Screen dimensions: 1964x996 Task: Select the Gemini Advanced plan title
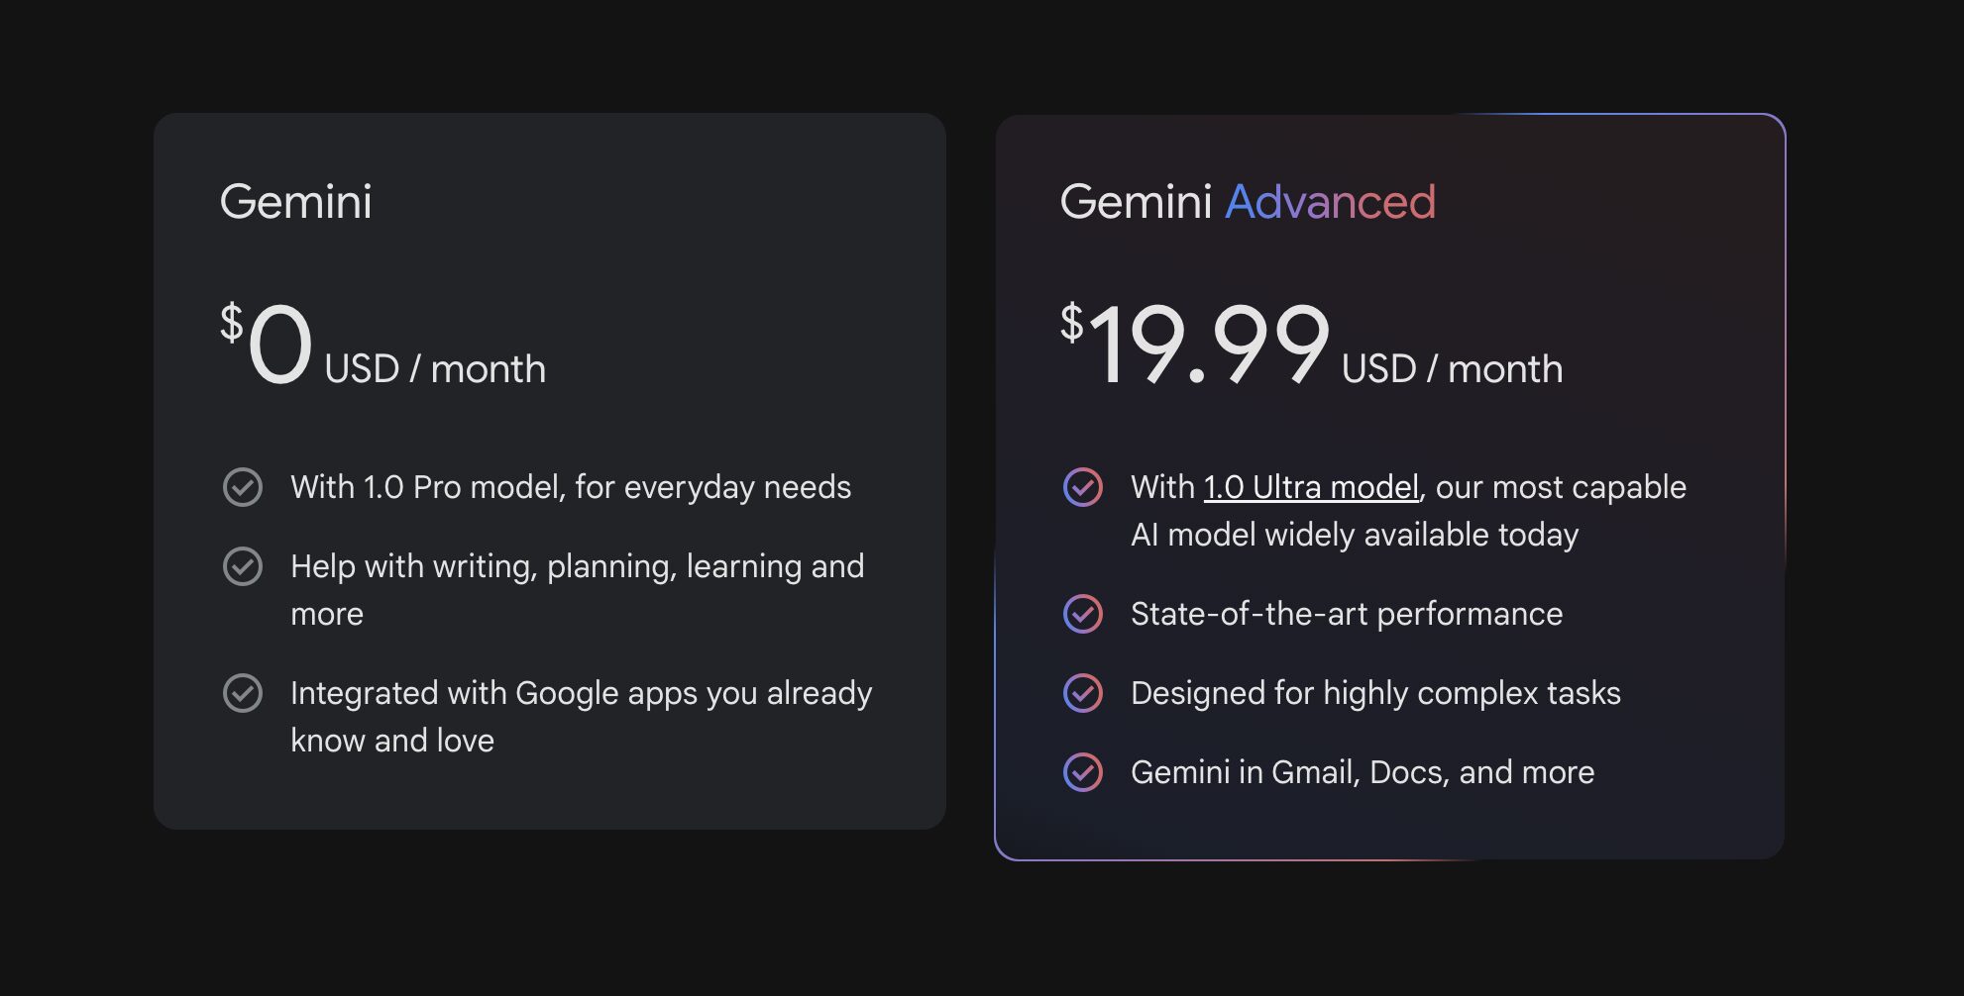(x=1248, y=202)
